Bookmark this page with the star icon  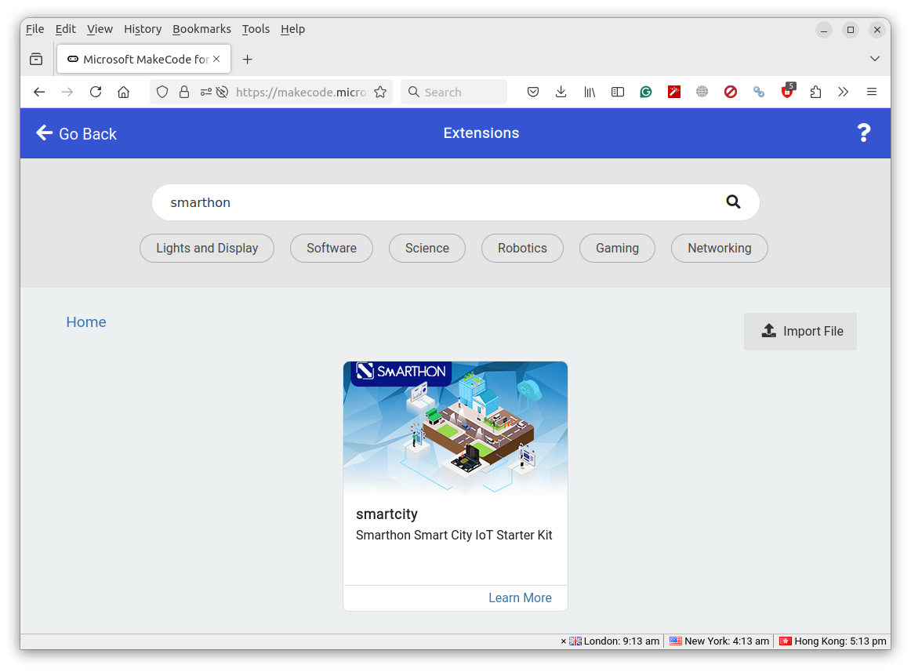pos(380,92)
